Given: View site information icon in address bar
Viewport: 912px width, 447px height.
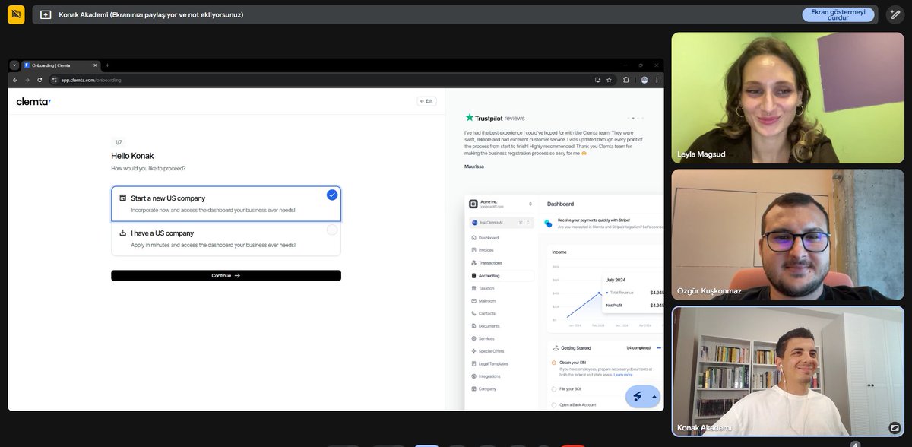Looking at the screenshot, I should click(55, 80).
